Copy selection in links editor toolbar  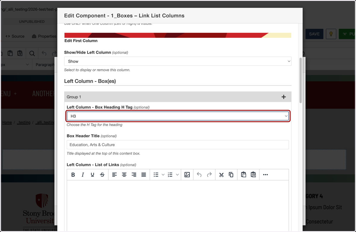tap(231, 175)
